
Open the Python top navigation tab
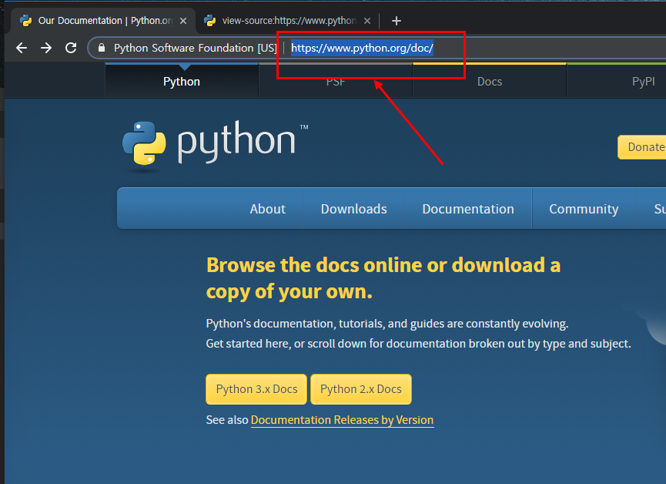pos(182,82)
